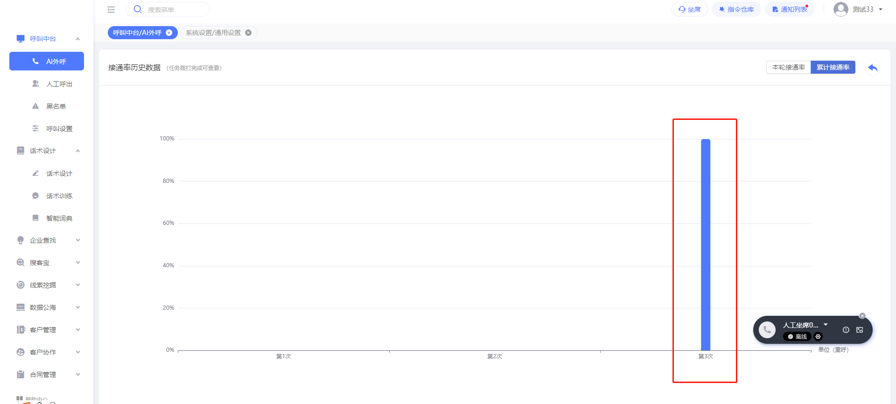Open the 指令仓库 button

[x=736, y=9]
